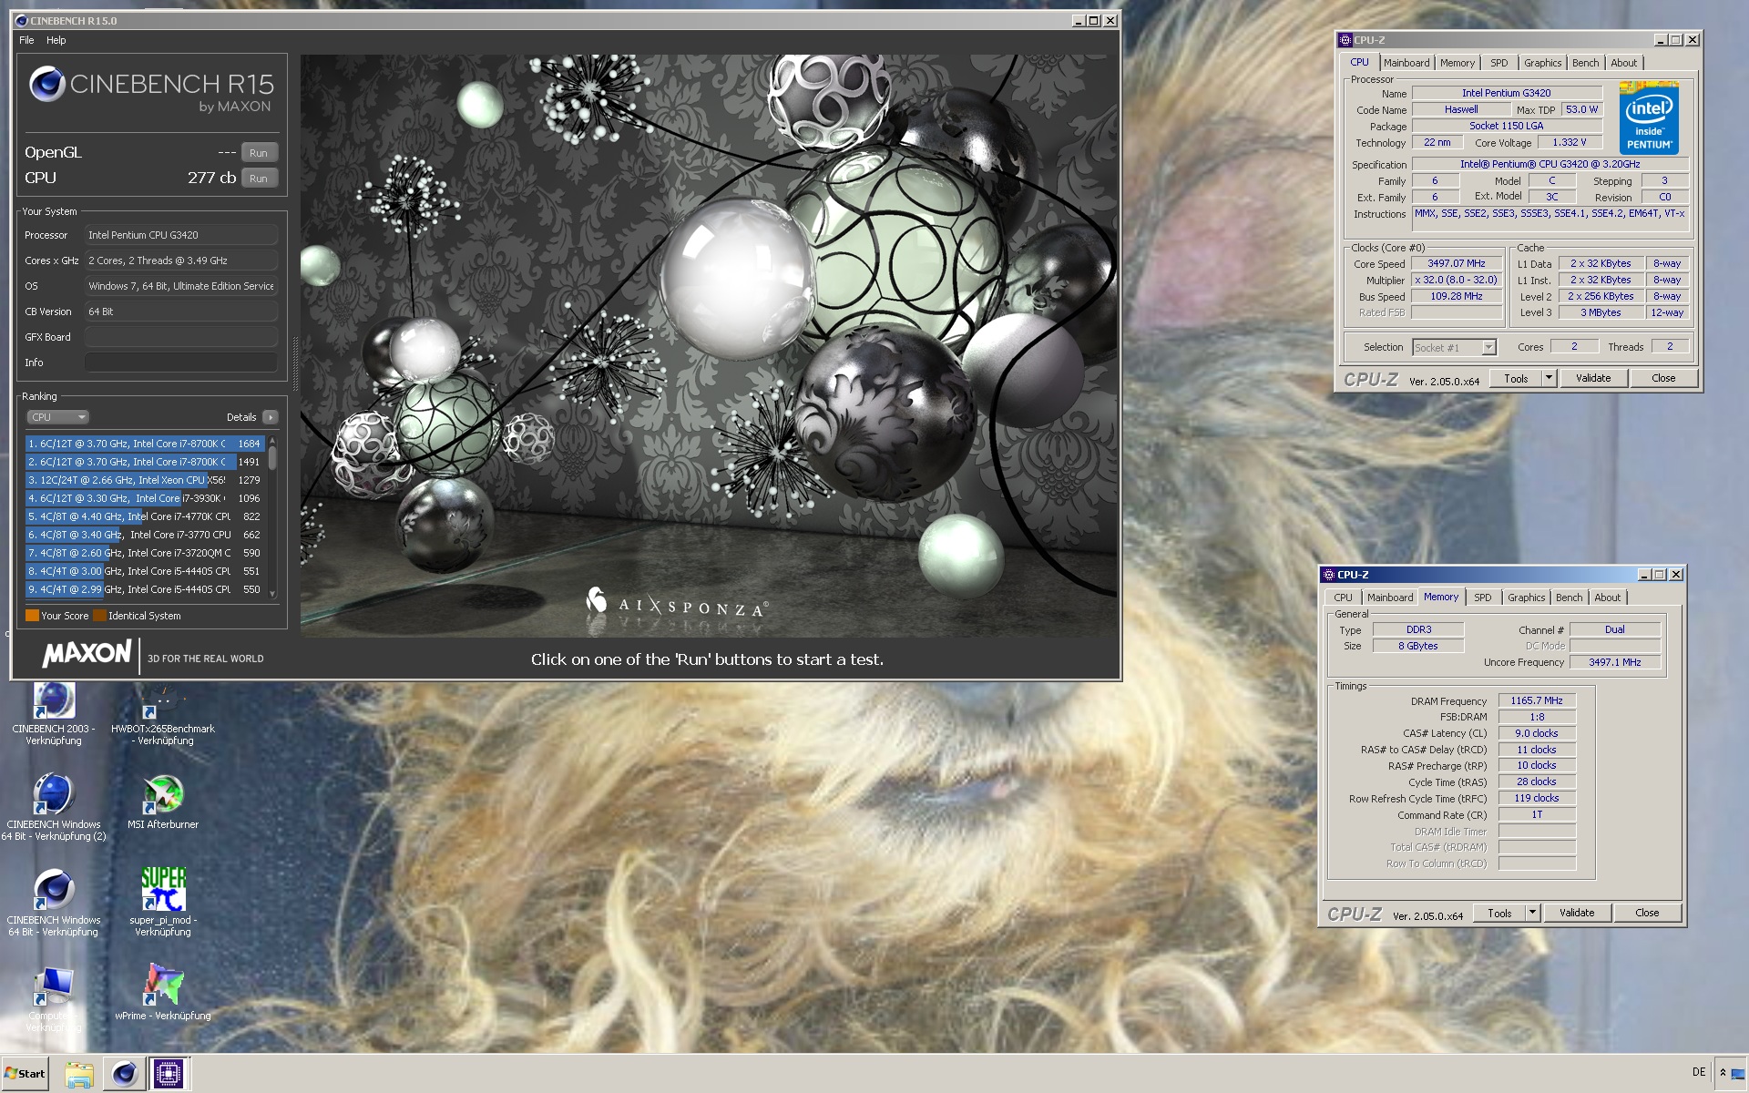Click Close button in lower CPU-Z
The width and height of the screenshot is (1749, 1093).
1647,913
